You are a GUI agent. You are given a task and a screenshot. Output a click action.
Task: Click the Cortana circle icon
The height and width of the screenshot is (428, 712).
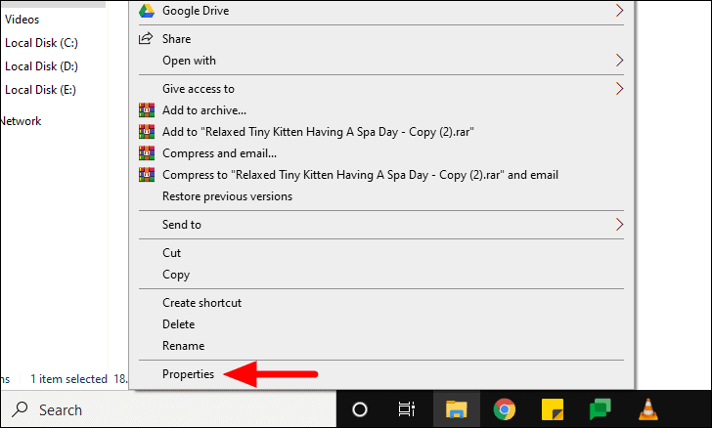[x=360, y=409]
